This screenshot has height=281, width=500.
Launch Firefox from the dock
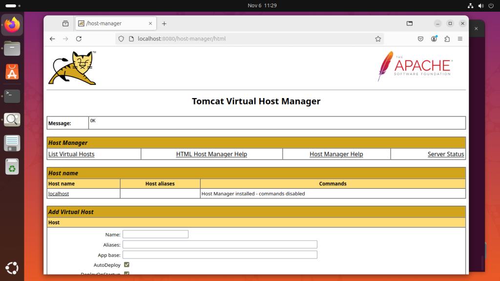[x=11, y=25]
